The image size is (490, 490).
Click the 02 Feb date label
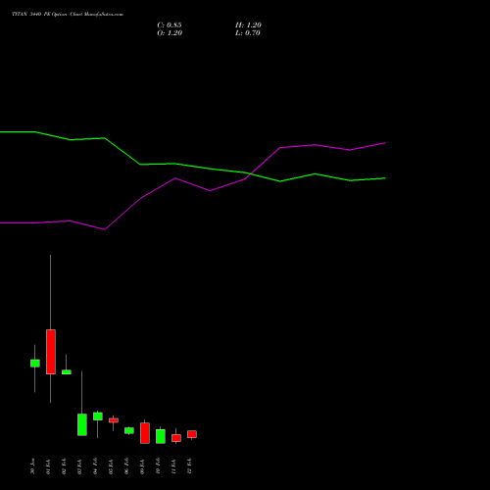64,466
